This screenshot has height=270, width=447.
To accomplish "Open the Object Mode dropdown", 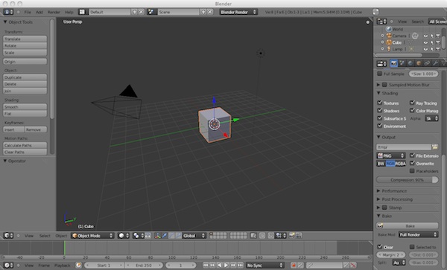I will [92, 236].
